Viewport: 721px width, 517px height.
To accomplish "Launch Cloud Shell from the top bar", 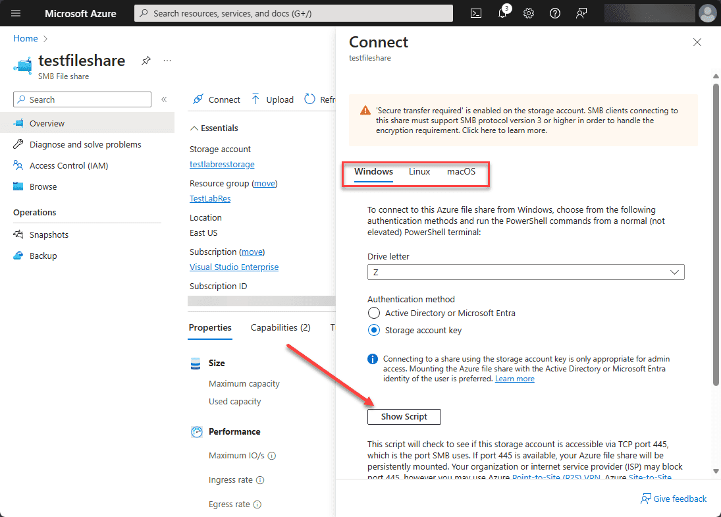I will [476, 13].
